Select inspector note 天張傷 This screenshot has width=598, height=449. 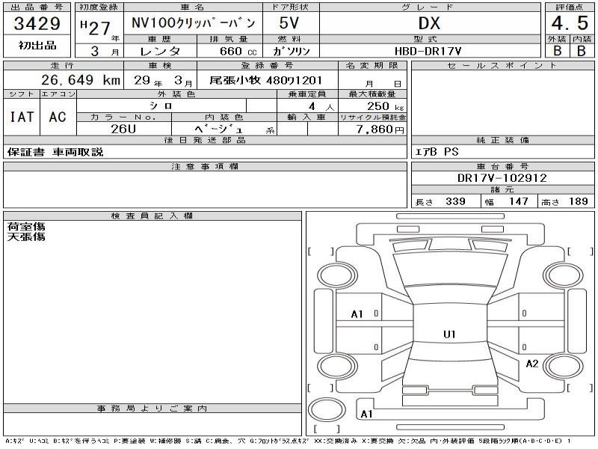coord(26,236)
